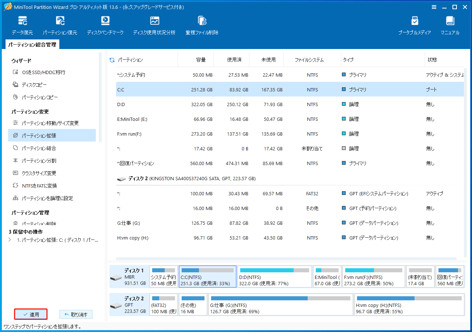
Task: Sort by 容量 column header
Action: 201,60
